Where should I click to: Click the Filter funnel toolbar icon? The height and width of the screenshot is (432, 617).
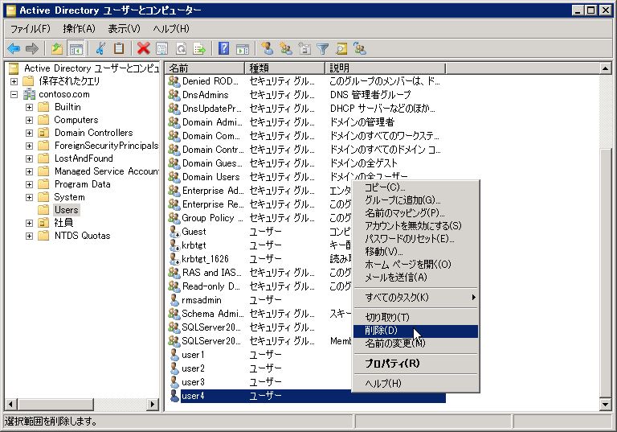point(323,49)
